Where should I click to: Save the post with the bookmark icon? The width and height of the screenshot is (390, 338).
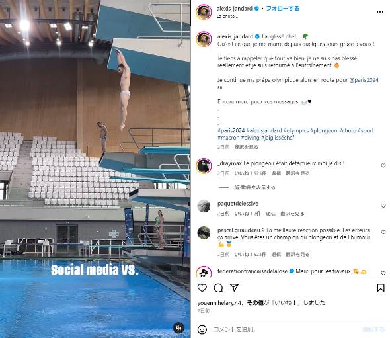pyautogui.click(x=381, y=288)
